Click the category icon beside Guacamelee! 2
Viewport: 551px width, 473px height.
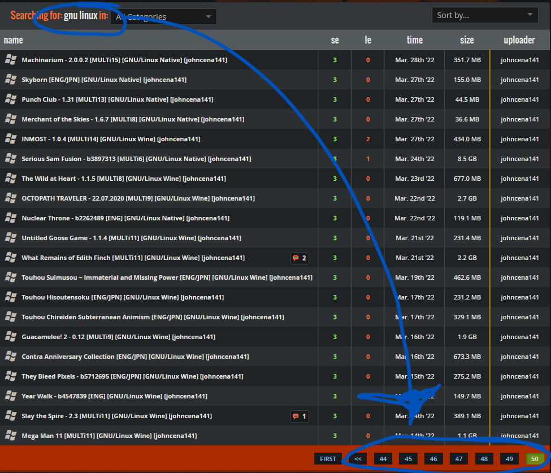[x=11, y=337]
